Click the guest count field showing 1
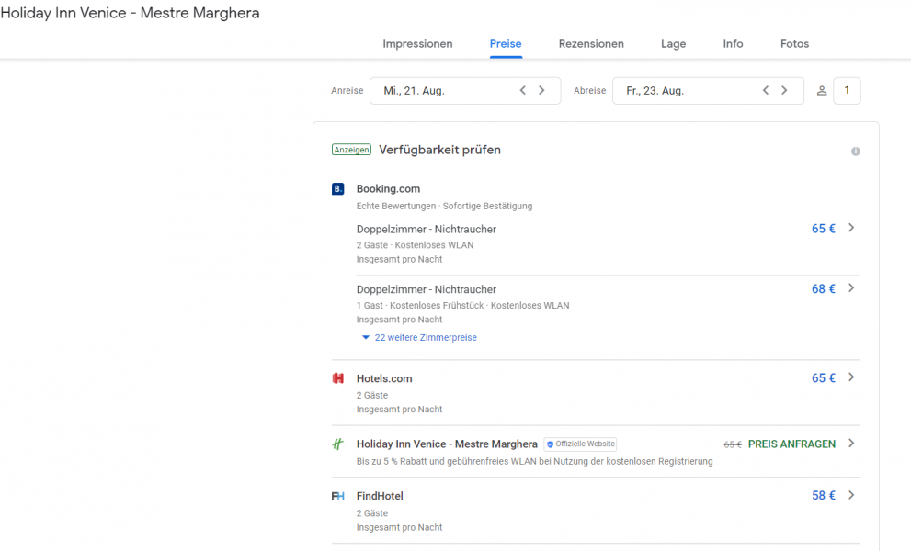The width and height of the screenshot is (911, 551). coord(847,91)
